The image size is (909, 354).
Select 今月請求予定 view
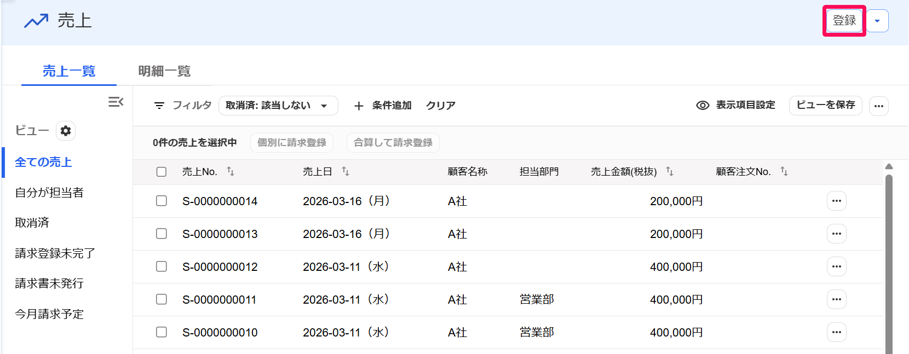pyautogui.click(x=49, y=314)
